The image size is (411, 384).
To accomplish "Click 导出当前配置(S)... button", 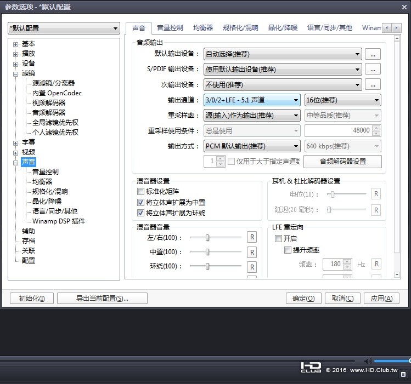I will [x=102, y=298].
